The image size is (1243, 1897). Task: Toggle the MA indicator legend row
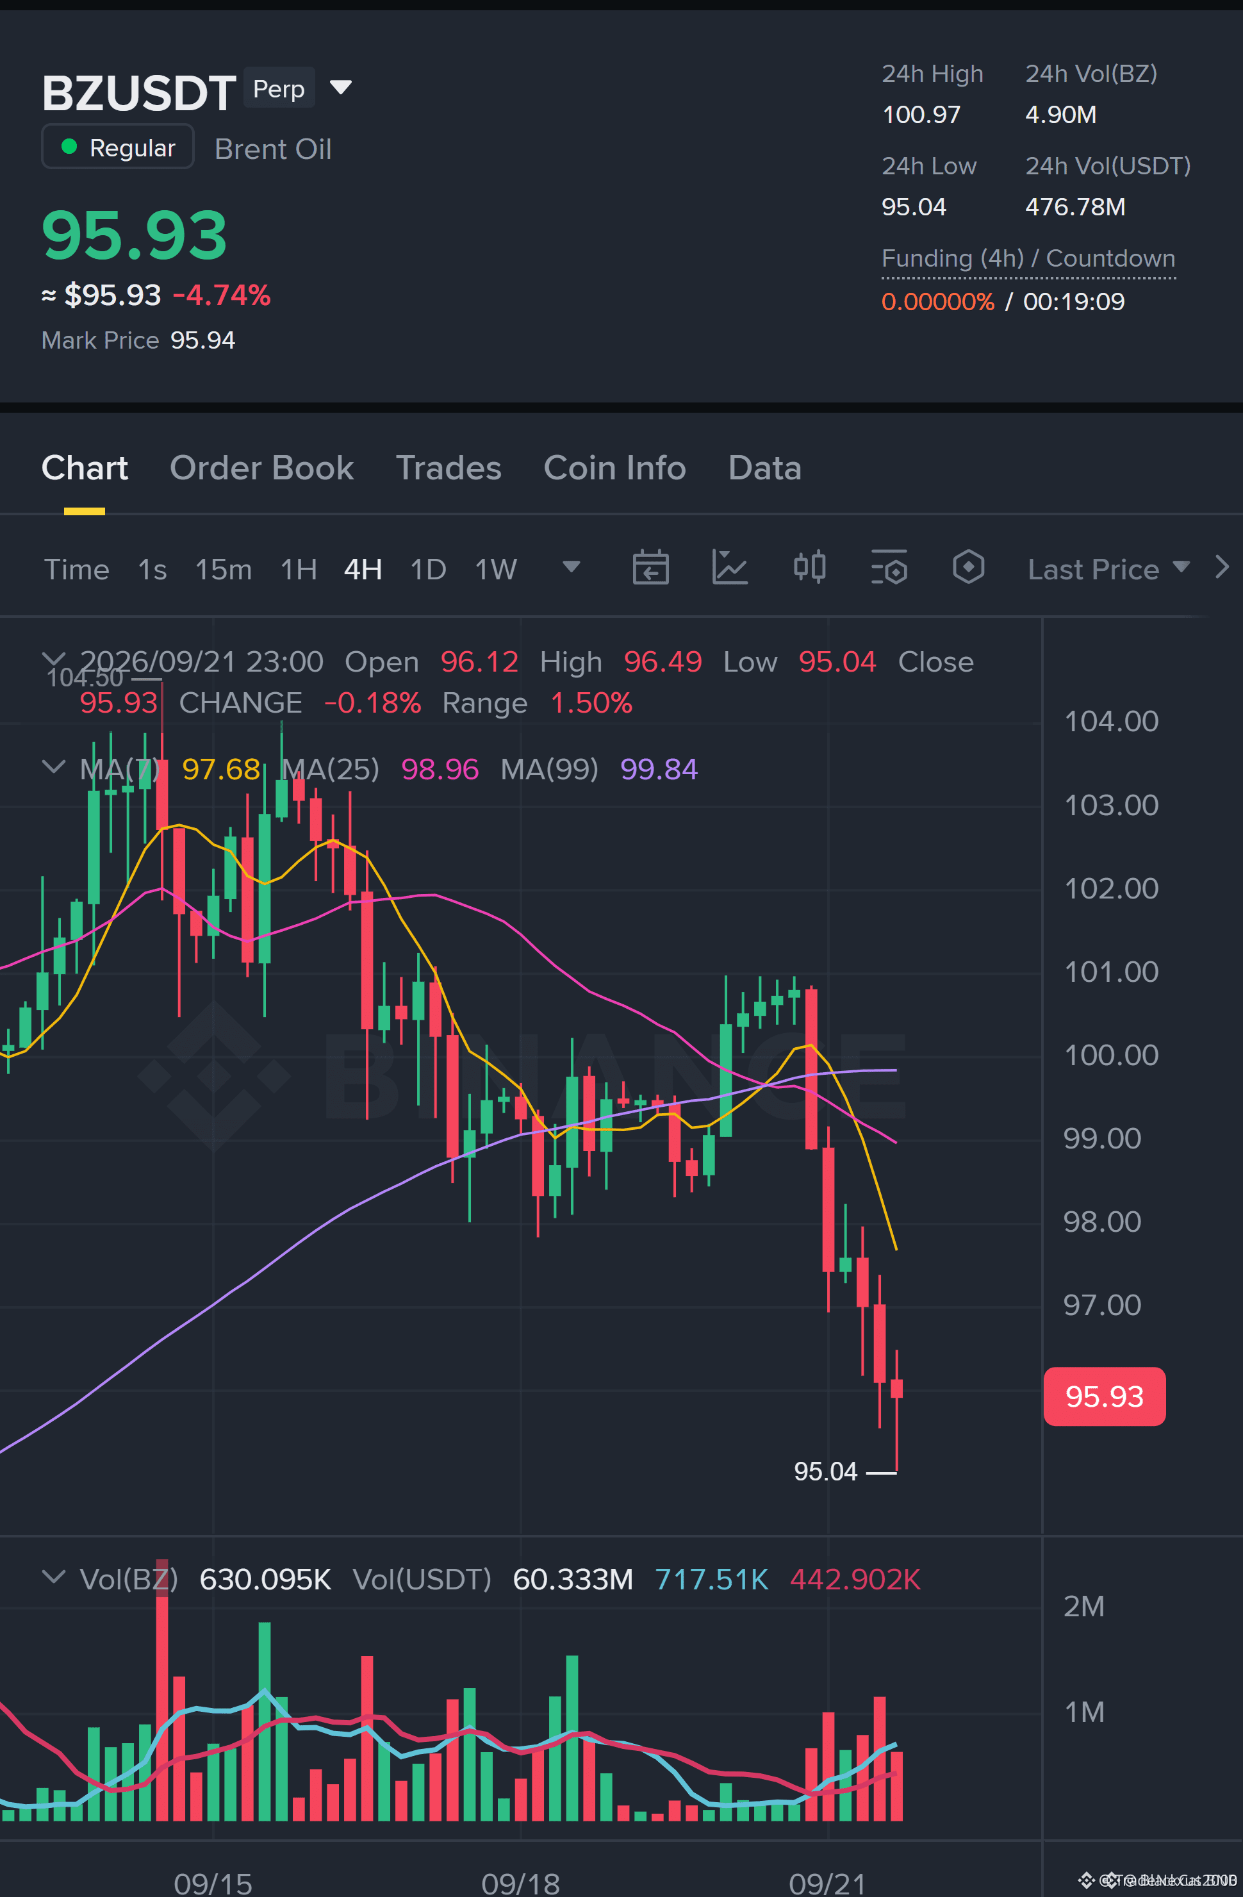53,768
